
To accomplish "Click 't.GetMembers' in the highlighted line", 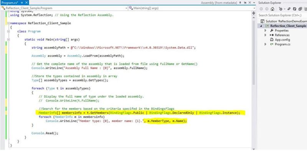I will (x=98, y=113).
